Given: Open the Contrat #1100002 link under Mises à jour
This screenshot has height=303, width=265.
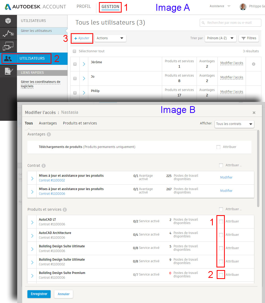Looking at the screenshot, I should pos(52,180).
